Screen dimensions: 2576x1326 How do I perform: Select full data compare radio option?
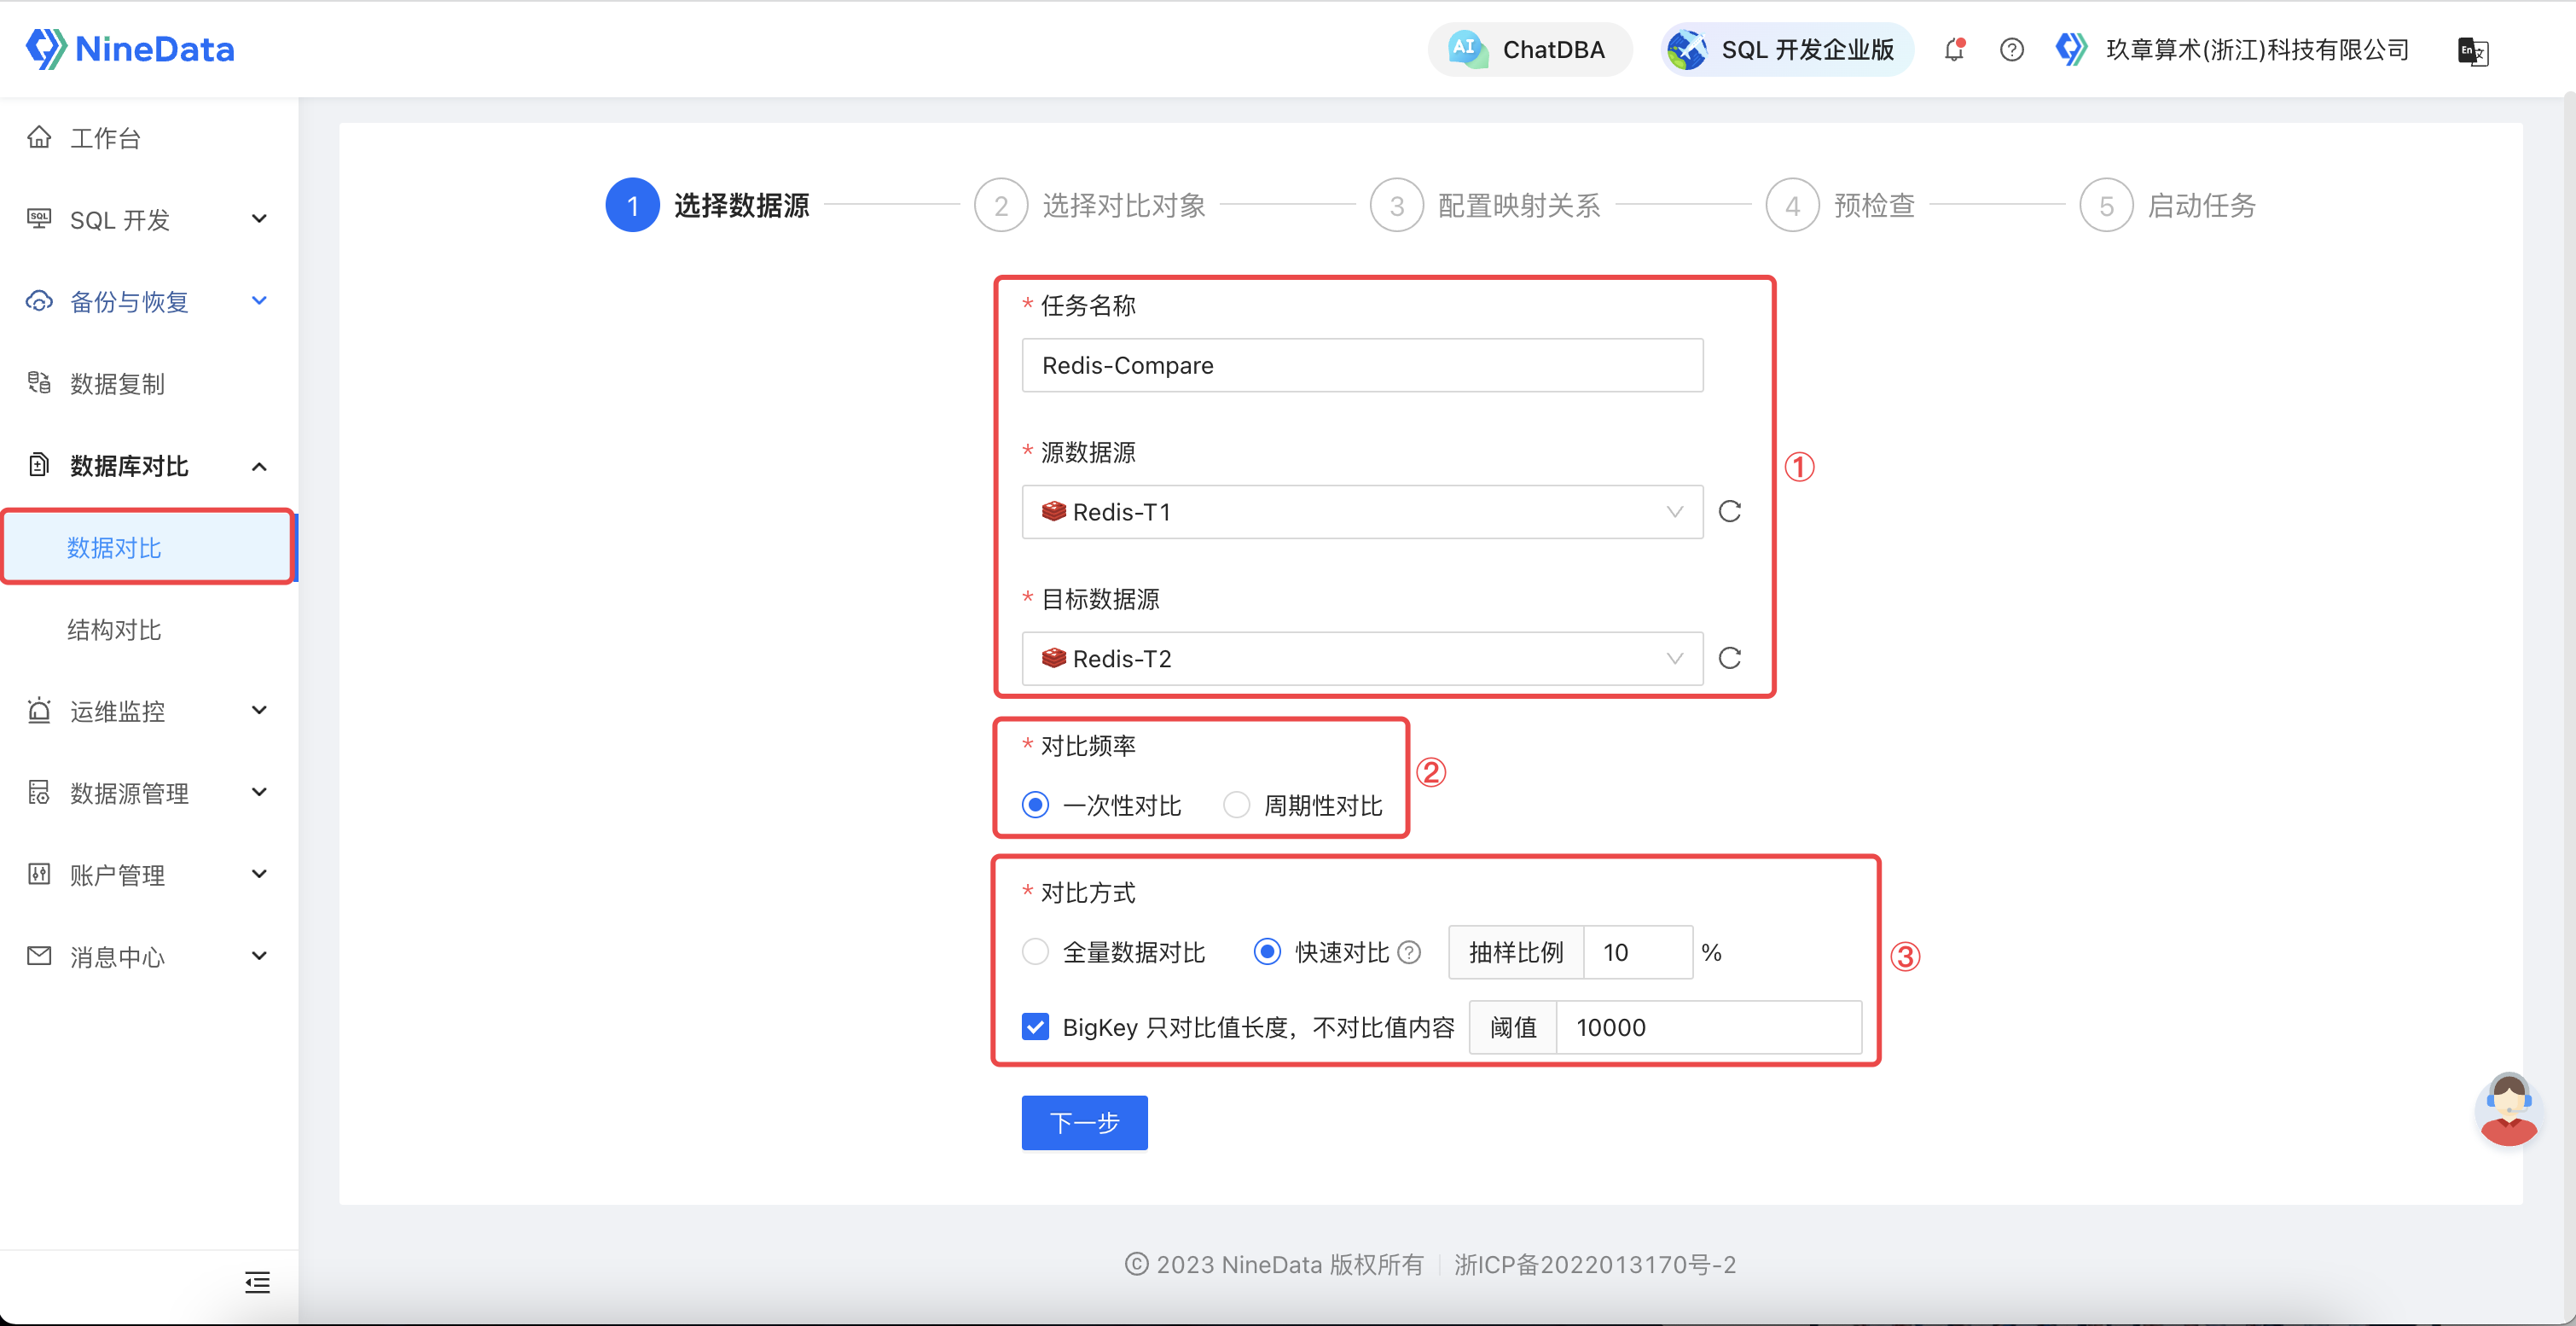click(1036, 952)
